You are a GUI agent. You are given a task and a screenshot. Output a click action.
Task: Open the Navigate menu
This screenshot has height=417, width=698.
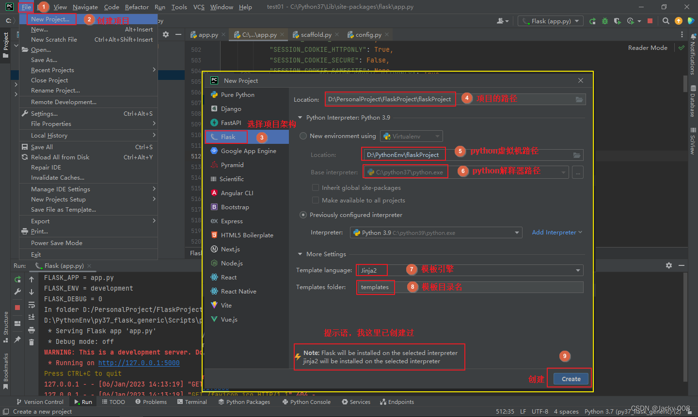pyautogui.click(x=85, y=7)
